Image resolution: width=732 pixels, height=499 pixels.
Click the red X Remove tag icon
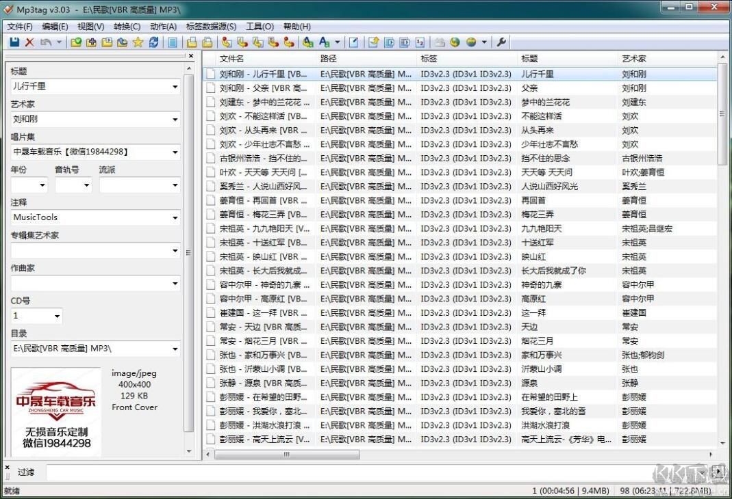(x=30, y=42)
